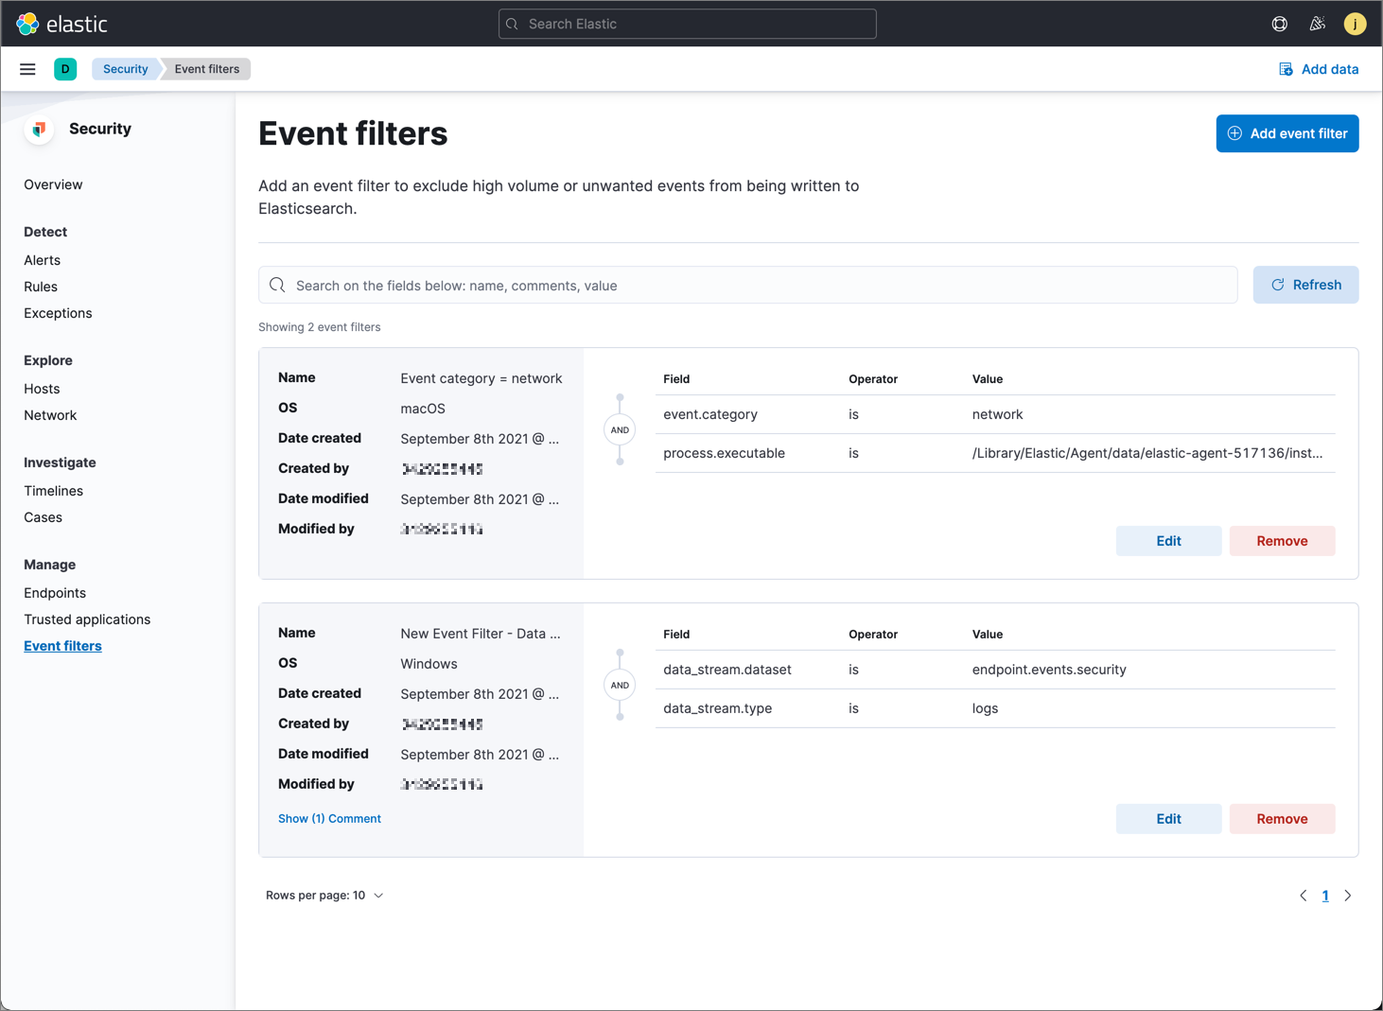Image resolution: width=1383 pixels, height=1011 pixels.
Task: Click the magnifier in the Search Elastic bar
Action: (511, 24)
